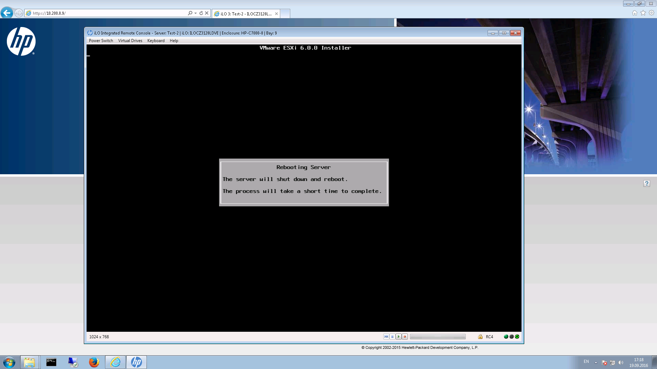Close the iLO Integrated Remote Console window
The image size is (657, 369).
tap(515, 33)
